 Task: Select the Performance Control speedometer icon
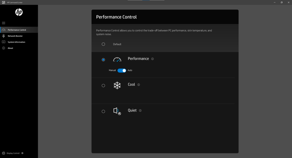[4, 30]
